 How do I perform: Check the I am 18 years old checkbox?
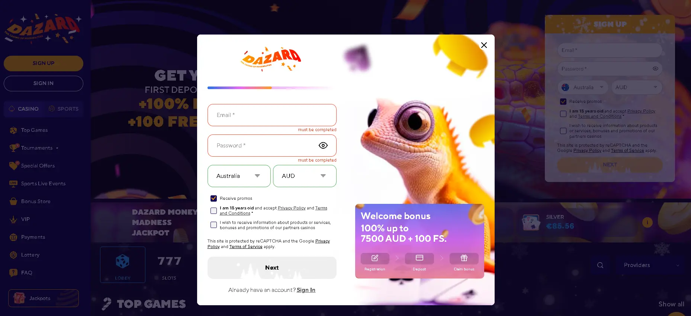click(x=214, y=211)
